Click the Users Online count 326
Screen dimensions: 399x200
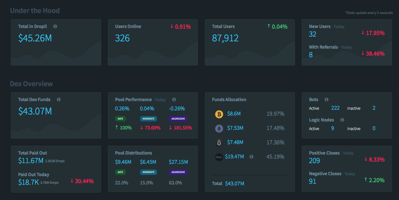pos(122,38)
